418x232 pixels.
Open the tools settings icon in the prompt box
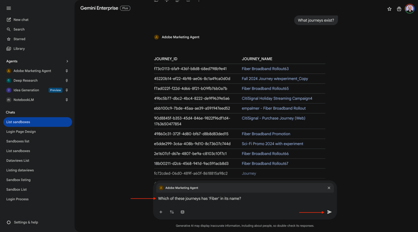click(172, 212)
